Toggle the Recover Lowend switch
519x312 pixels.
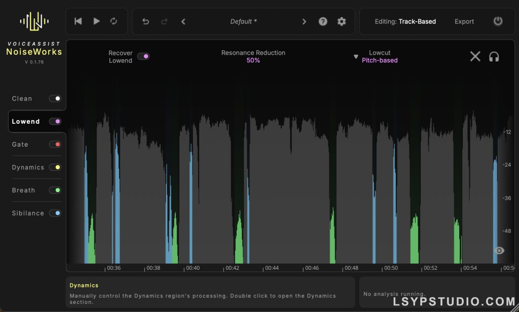click(x=143, y=56)
